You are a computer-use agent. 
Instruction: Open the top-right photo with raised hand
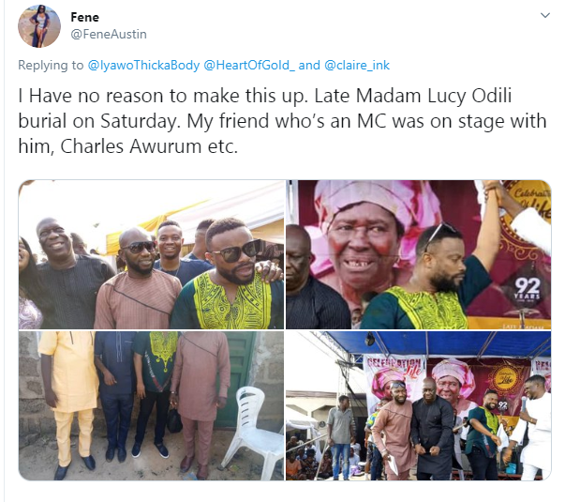click(418, 254)
